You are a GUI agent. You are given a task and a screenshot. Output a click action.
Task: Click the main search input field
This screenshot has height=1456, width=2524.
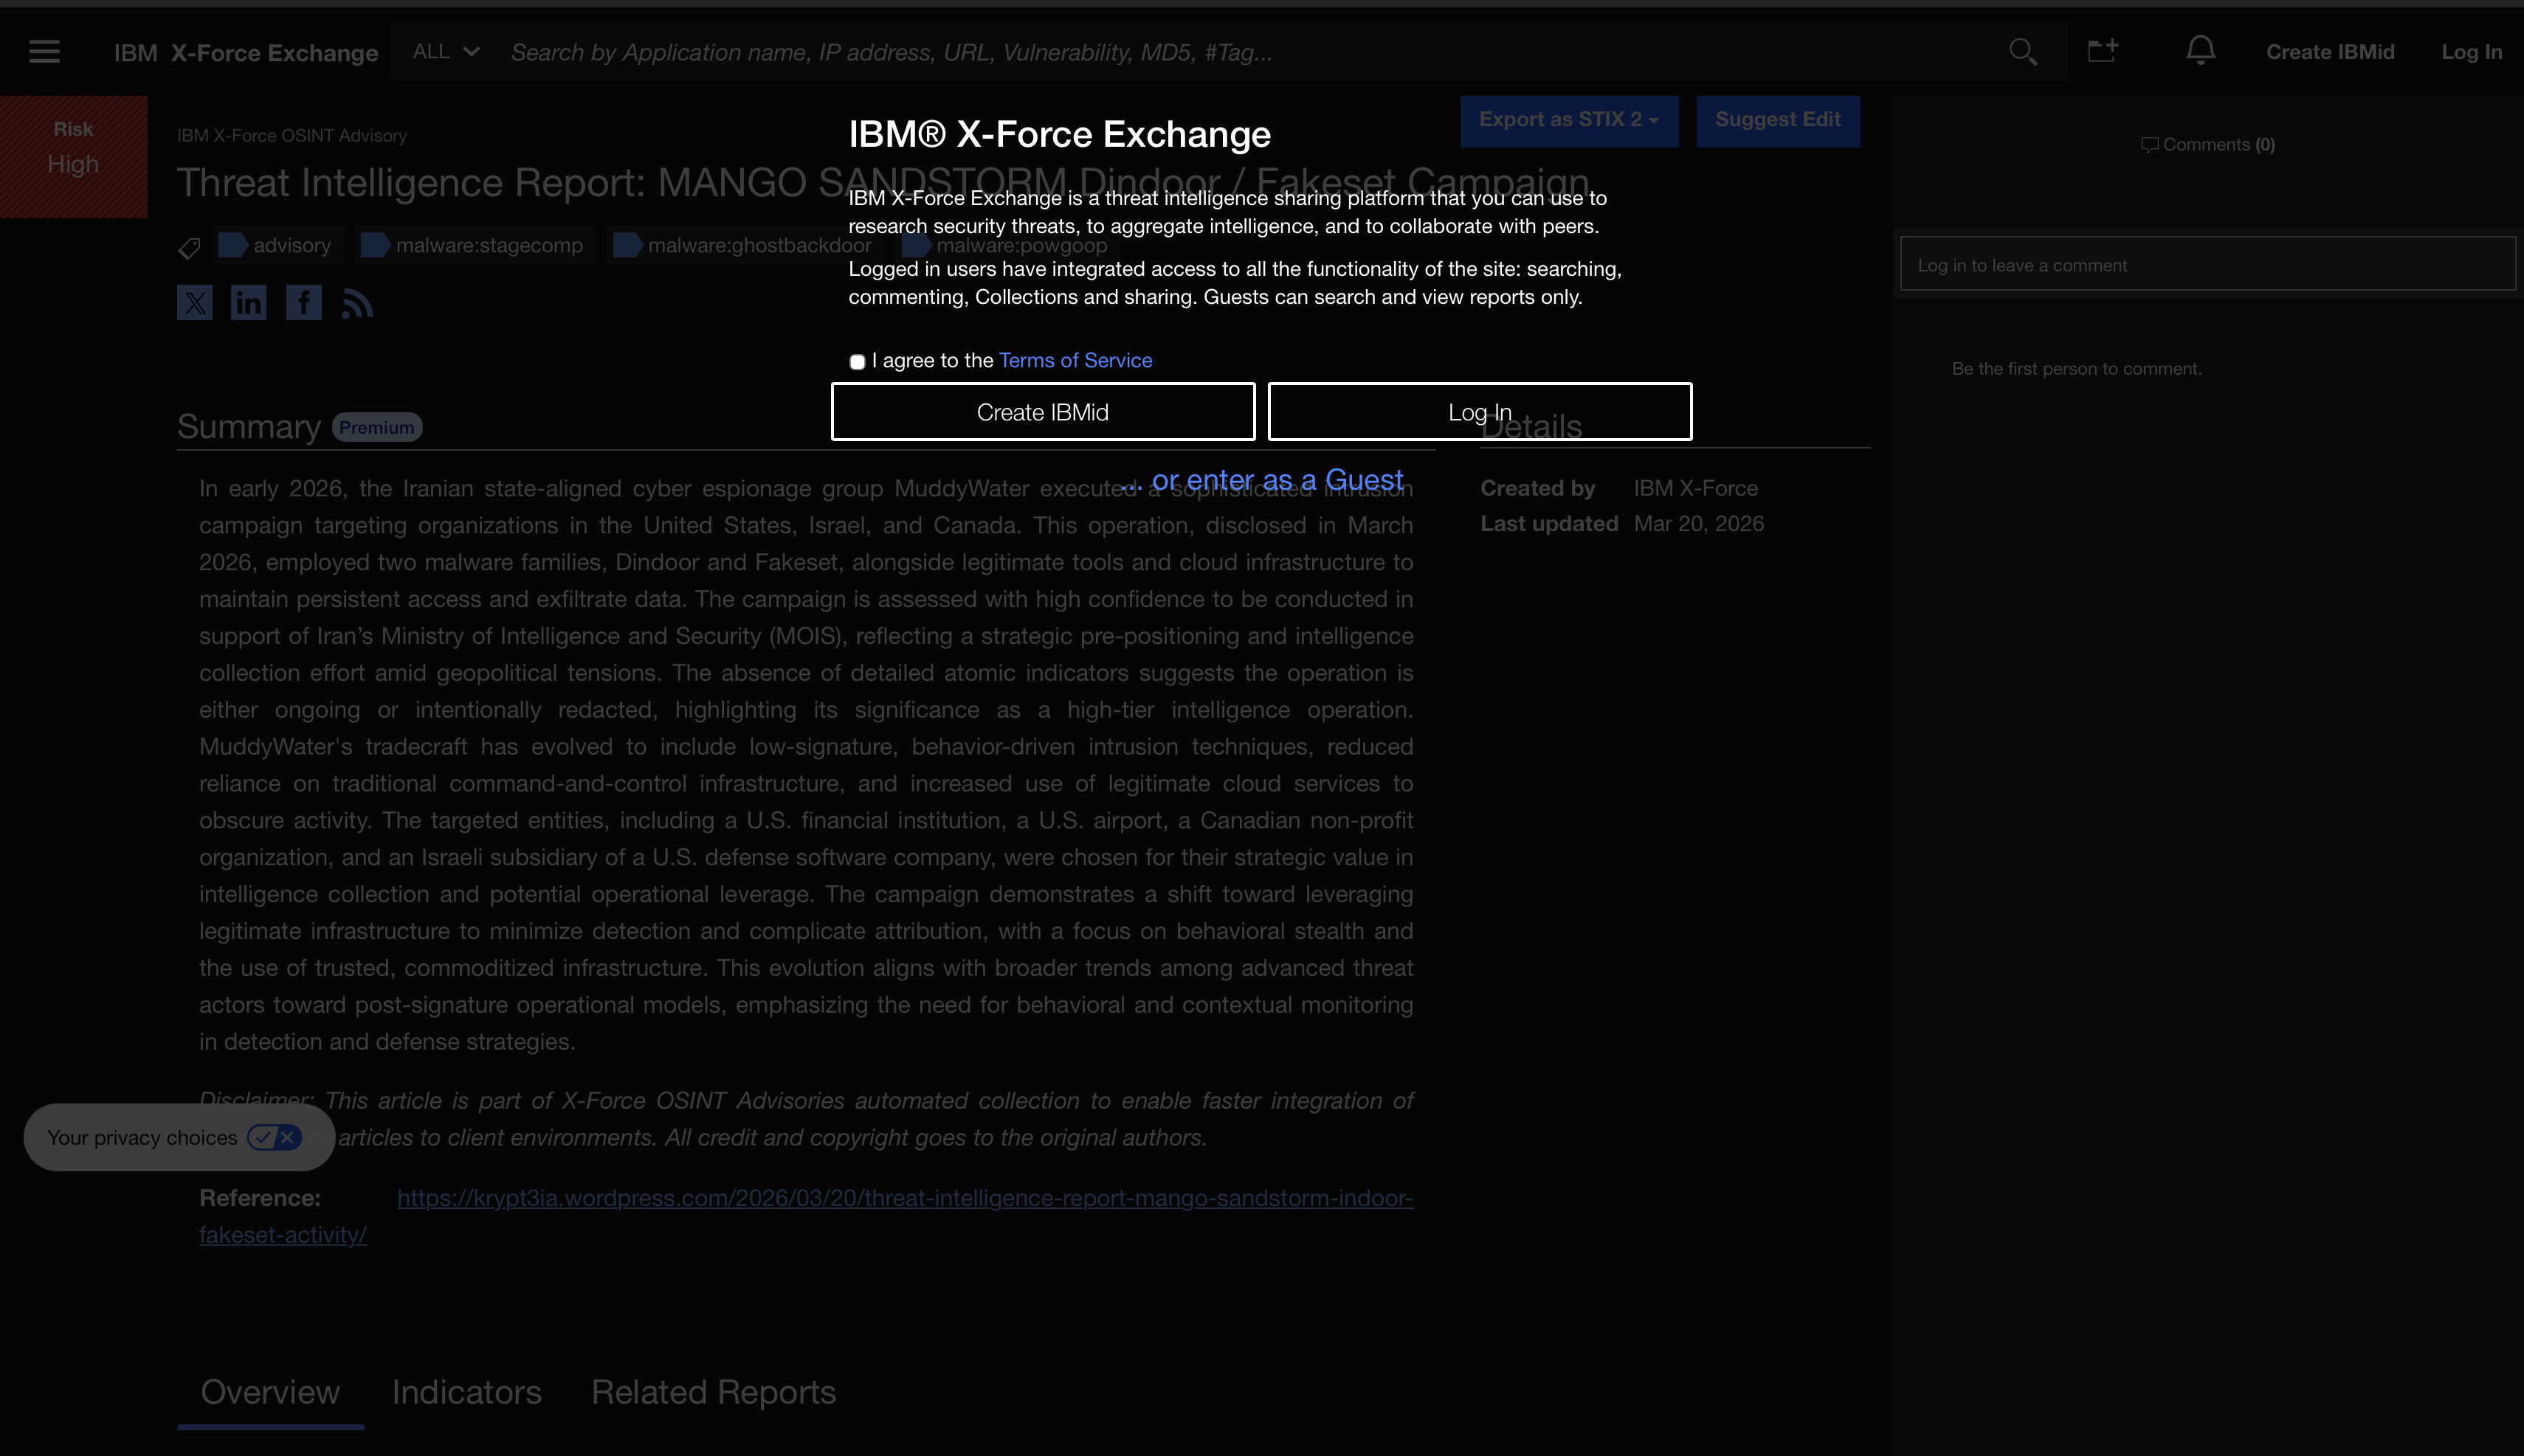point(1201,52)
